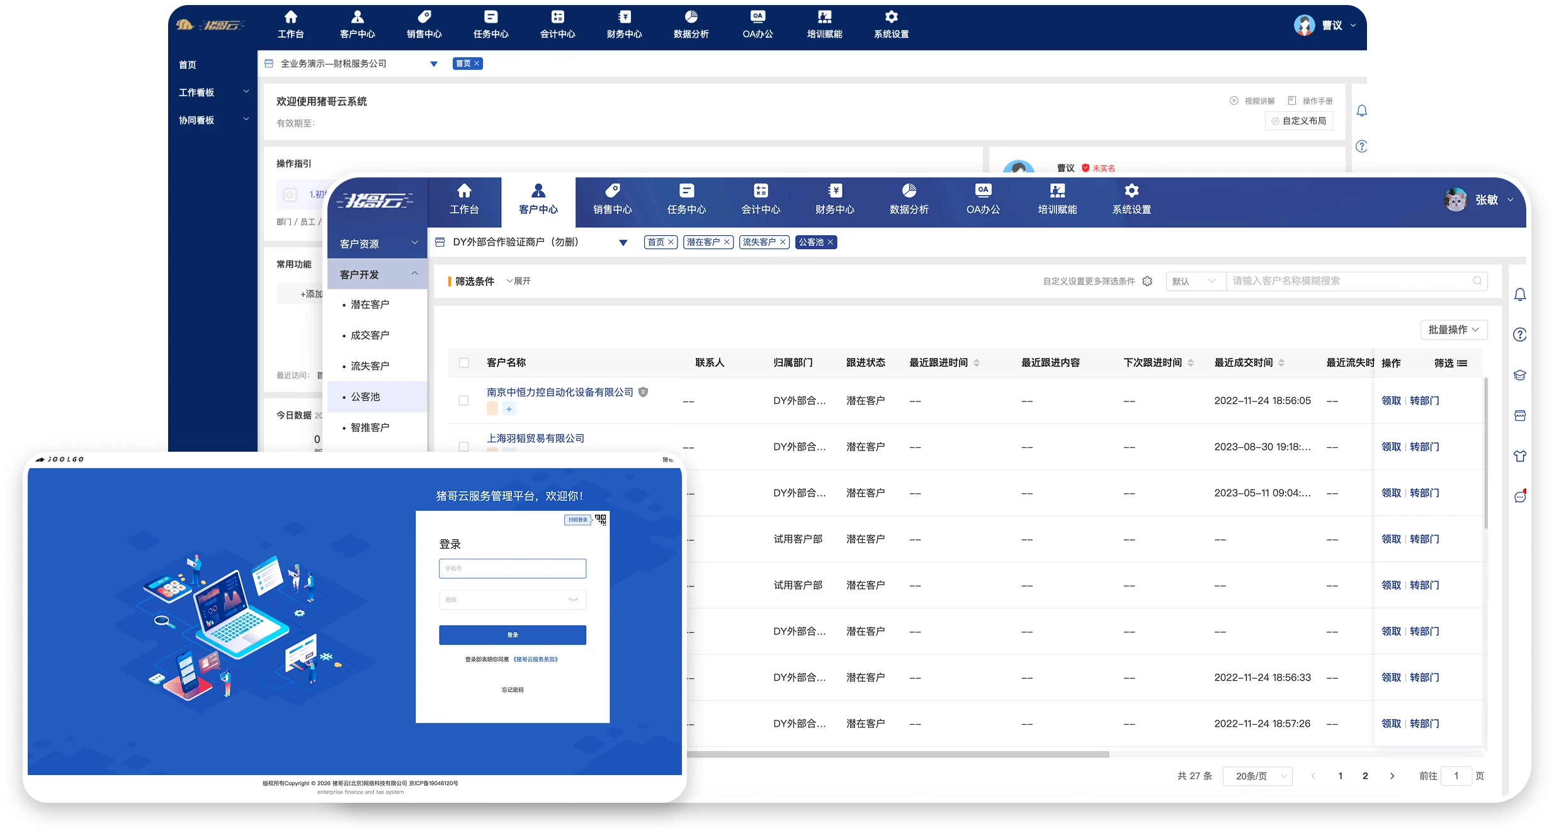Open 数据分析 in the 曹议 back window
The image size is (1554, 833).
691,25
